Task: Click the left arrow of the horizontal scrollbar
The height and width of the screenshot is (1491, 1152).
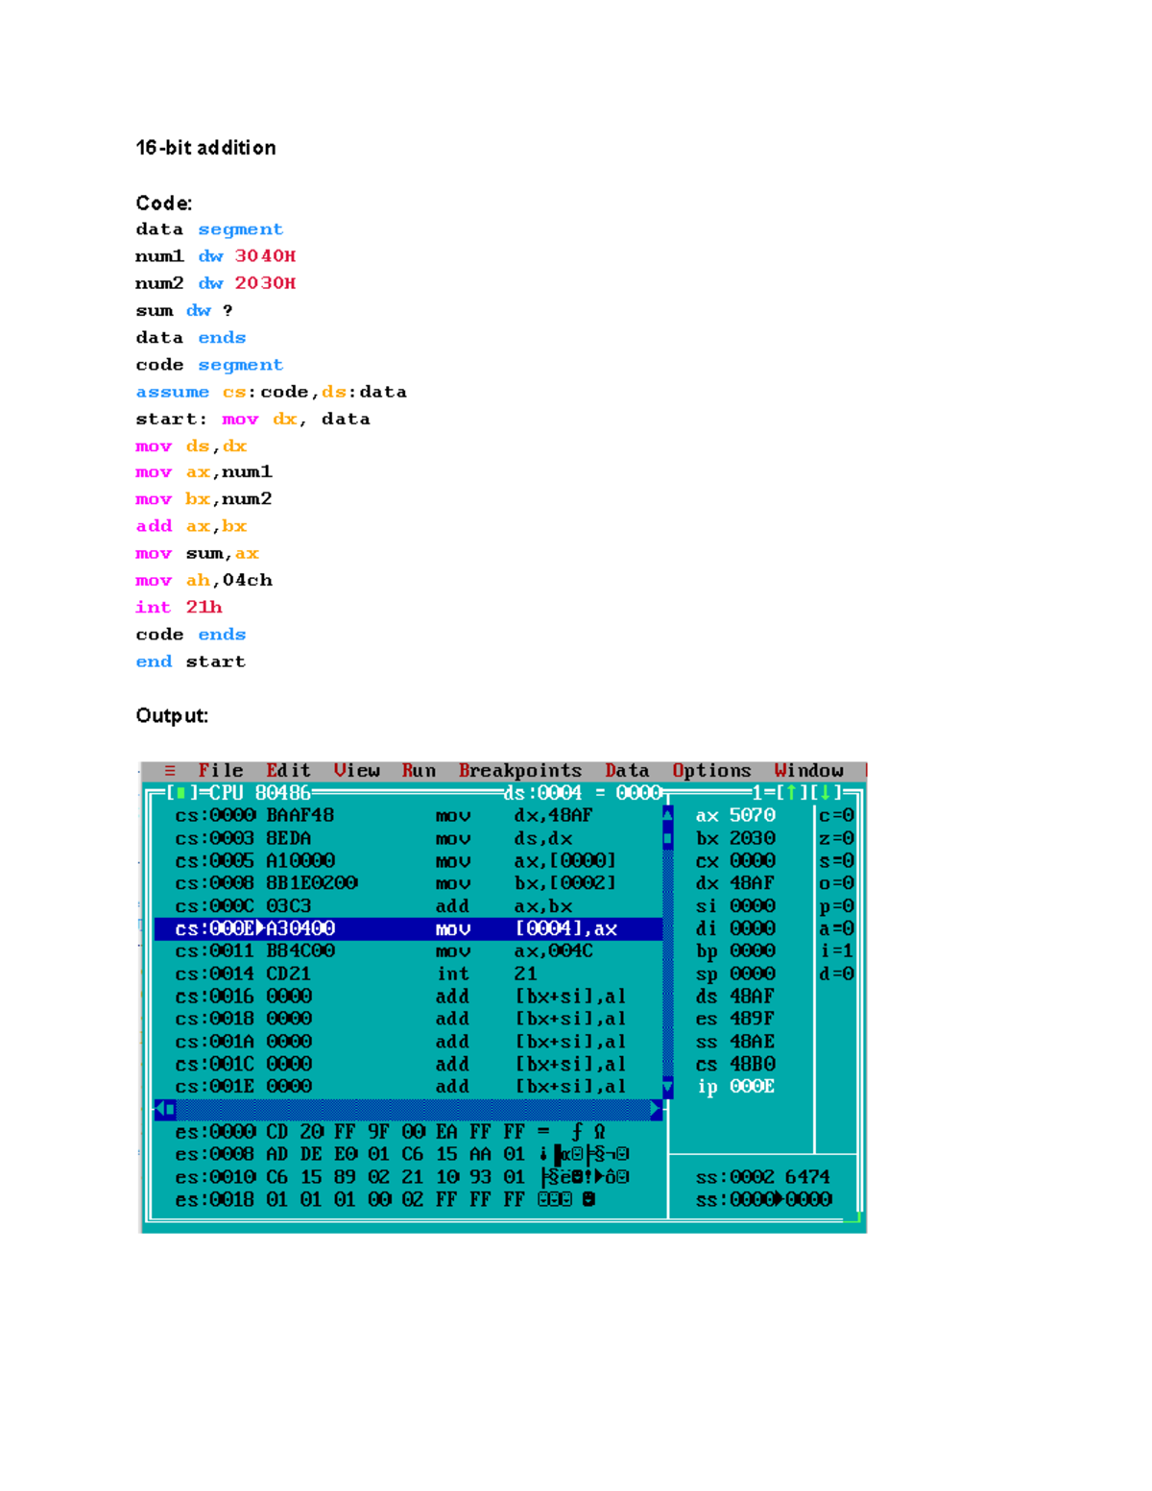Action: tap(163, 1109)
